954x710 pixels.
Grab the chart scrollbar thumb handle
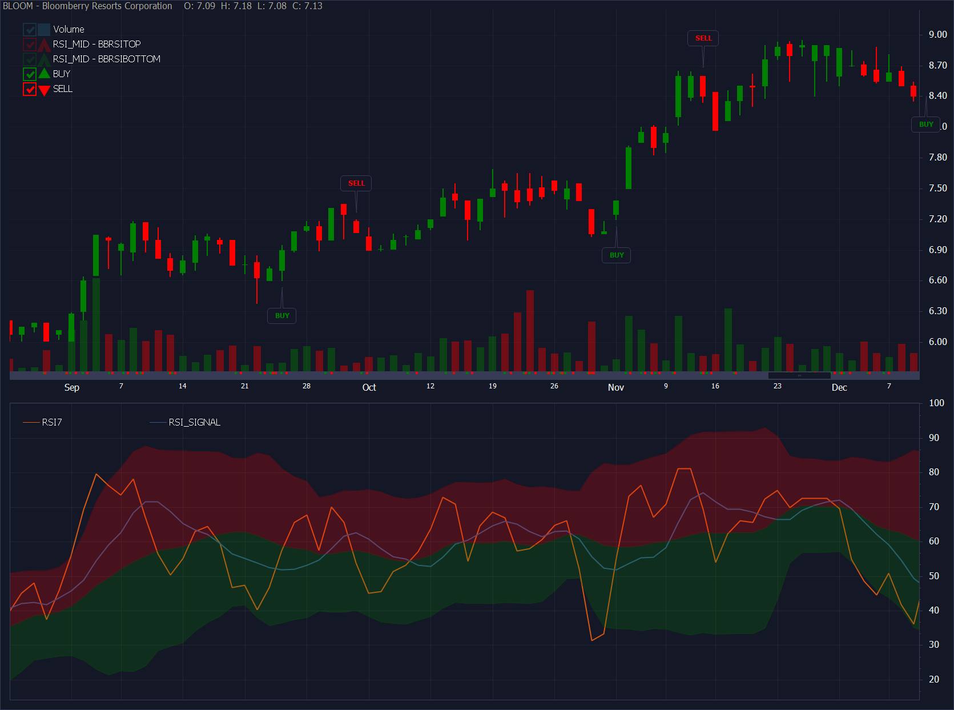click(x=799, y=376)
